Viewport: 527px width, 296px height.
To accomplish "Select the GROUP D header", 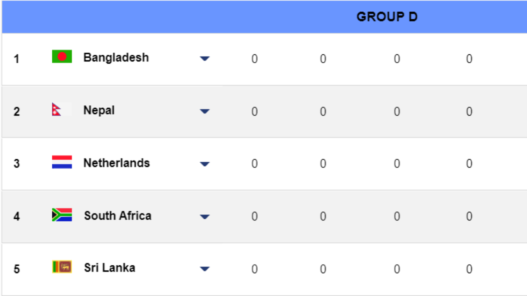I will pyautogui.click(x=387, y=17).
